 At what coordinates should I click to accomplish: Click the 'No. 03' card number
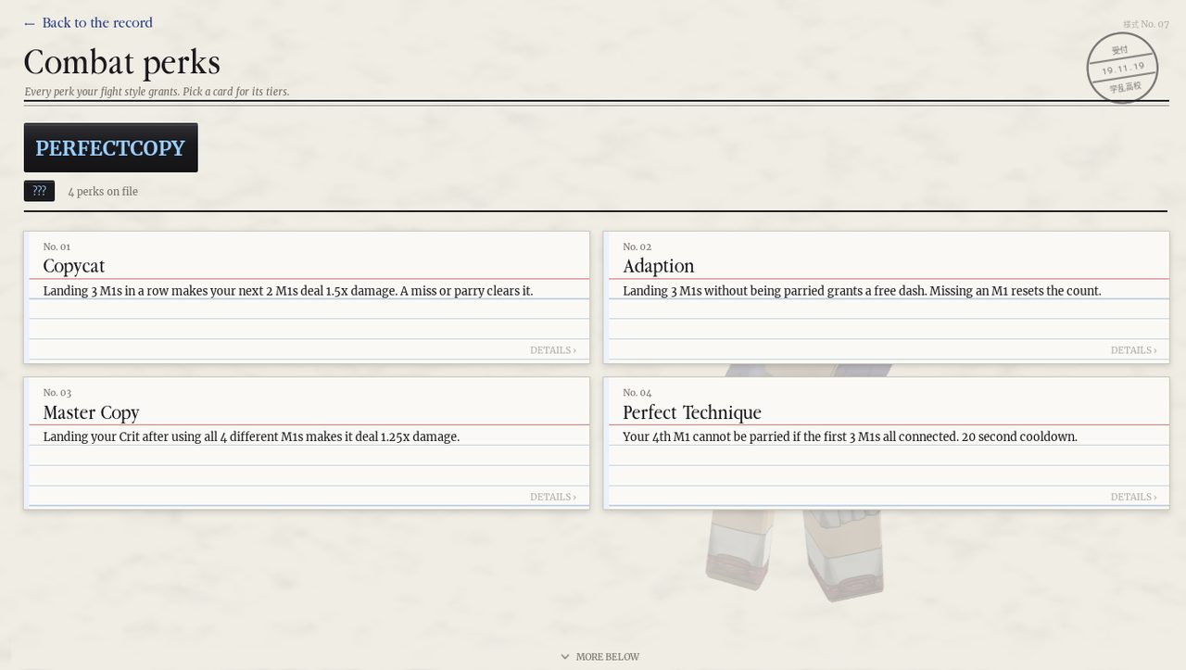57,393
